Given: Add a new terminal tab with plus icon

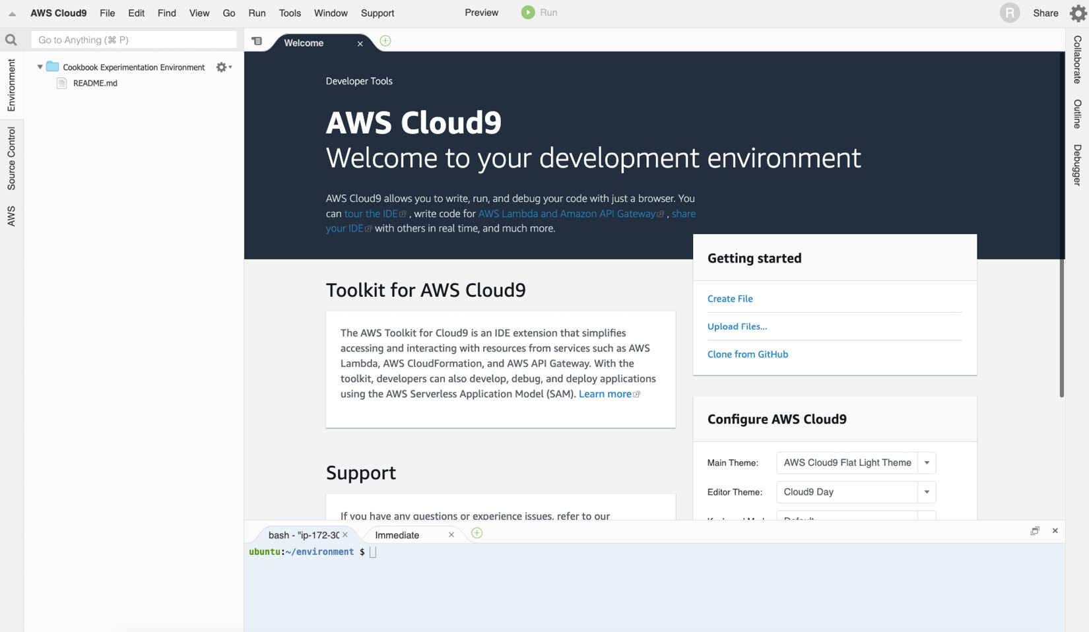Looking at the screenshot, I should pyautogui.click(x=477, y=533).
